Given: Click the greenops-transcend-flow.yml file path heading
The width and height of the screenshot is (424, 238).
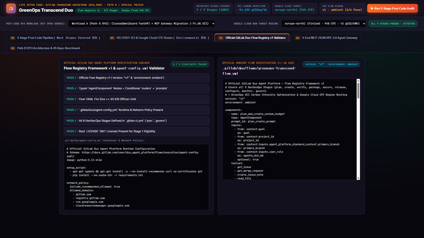Looking at the screenshot, I should (259, 71).
